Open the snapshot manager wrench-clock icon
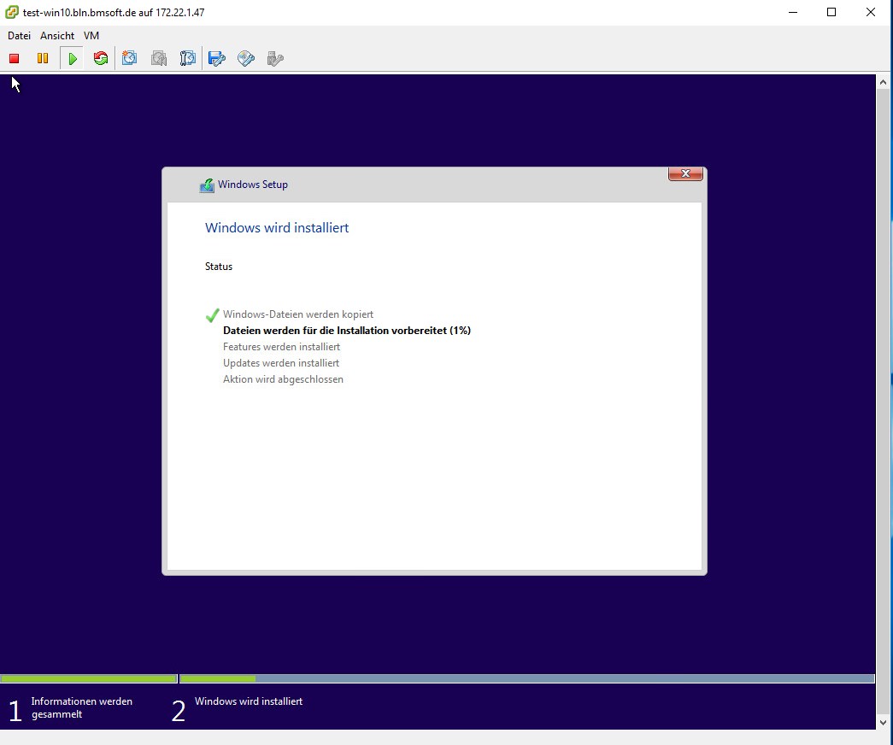This screenshot has height=745, width=893. (187, 58)
